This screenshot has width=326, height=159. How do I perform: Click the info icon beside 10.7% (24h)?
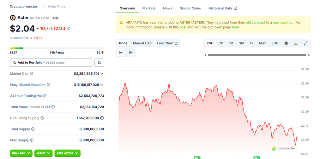pyautogui.click(x=69, y=29)
